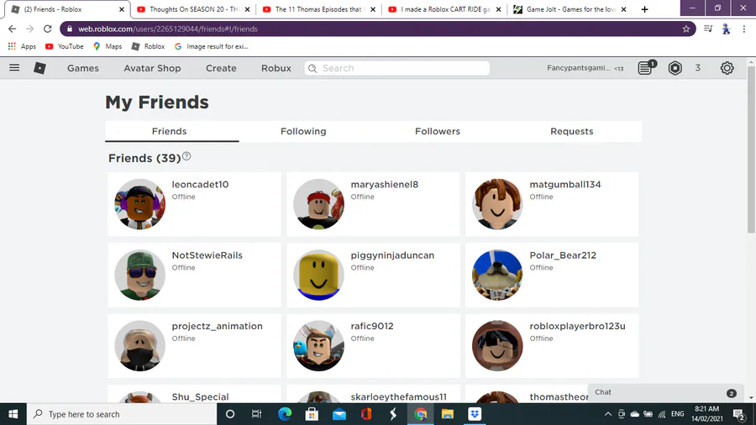Reload the page with the refresh icon

(47, 29)
